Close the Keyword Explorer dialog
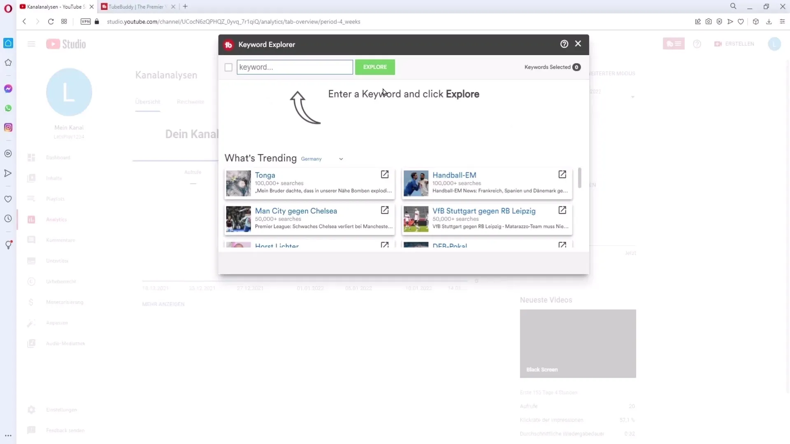Image resolution: width=790 pixels, height=444 pixels. tap(578, 44)
